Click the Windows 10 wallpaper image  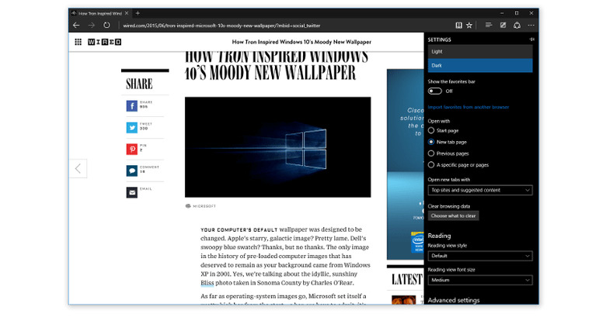click(278, 147)
